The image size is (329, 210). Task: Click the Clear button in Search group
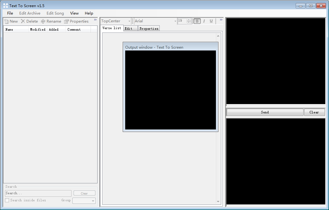(85, 193)
